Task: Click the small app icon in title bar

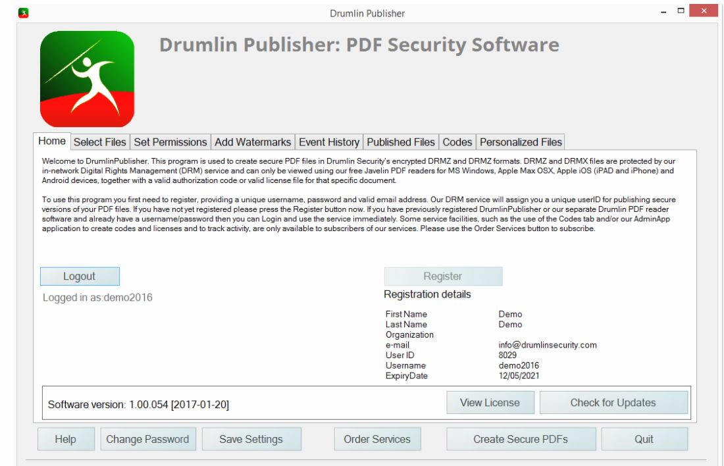Action: click(9, 11)
